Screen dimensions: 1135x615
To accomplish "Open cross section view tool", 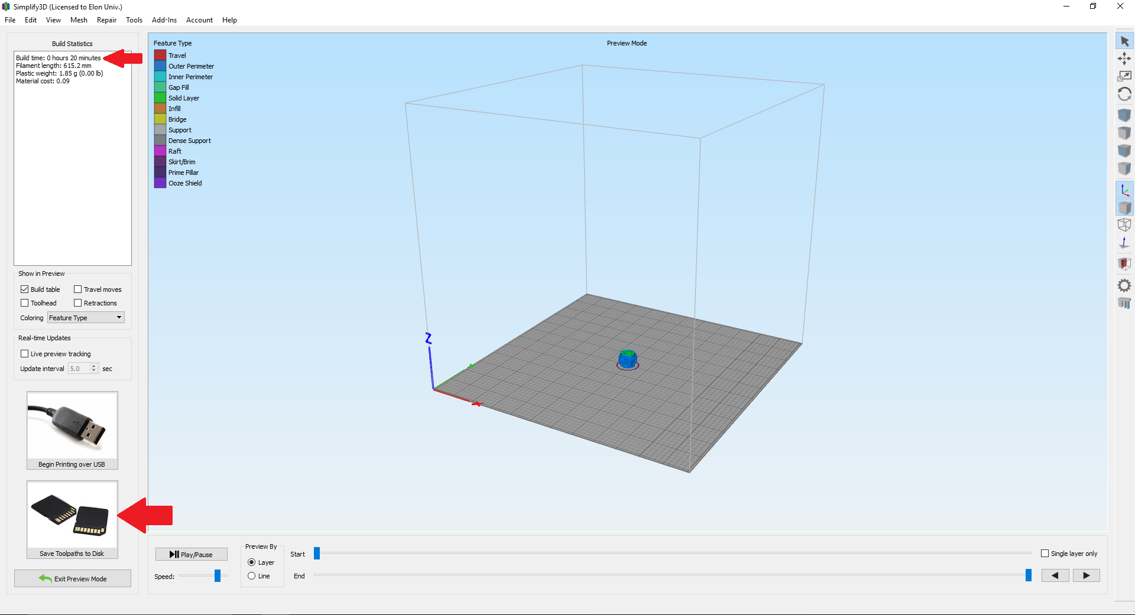I will pos(1124,263).
